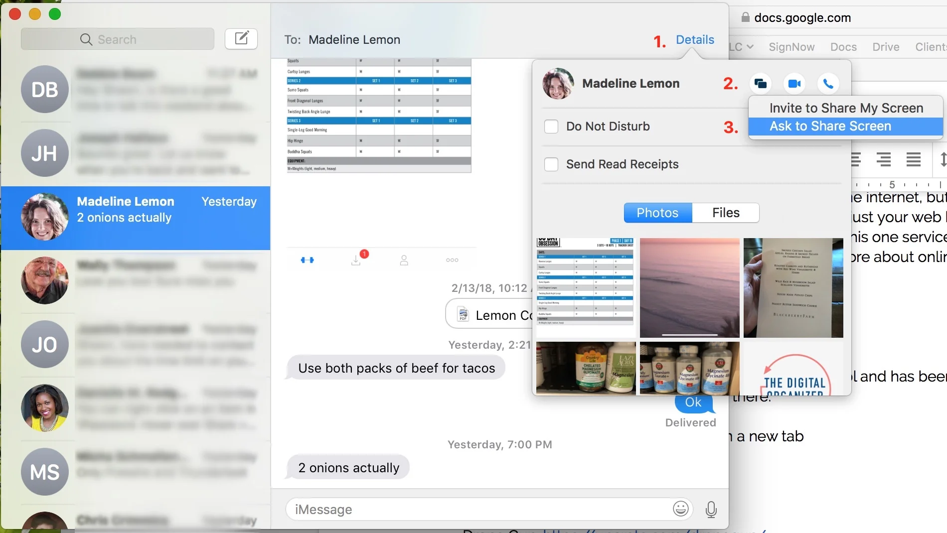Click the microphone dictation icon
Viewport: 947px width, 533px height.
pyautogui.click(x=711, y=509)
